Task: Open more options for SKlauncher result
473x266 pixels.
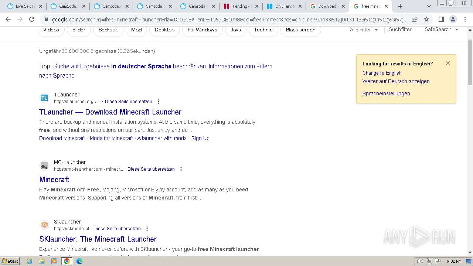Action: click(x=147, y=229)
